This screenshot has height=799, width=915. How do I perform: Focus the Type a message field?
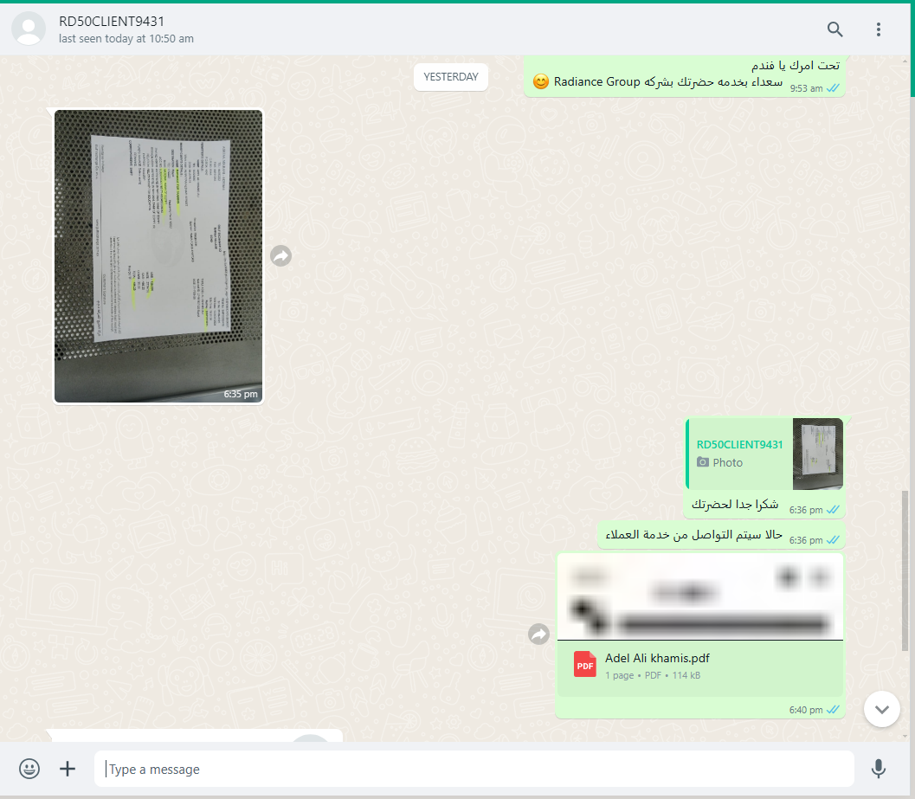474,769
